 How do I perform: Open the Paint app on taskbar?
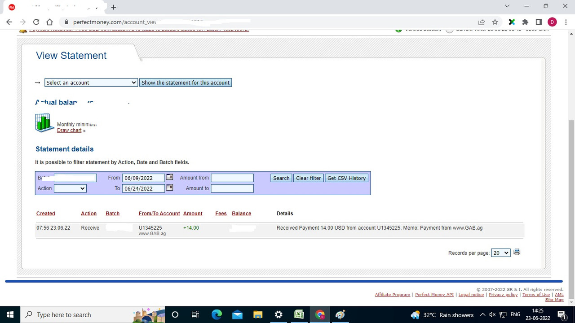coord(341,314)
